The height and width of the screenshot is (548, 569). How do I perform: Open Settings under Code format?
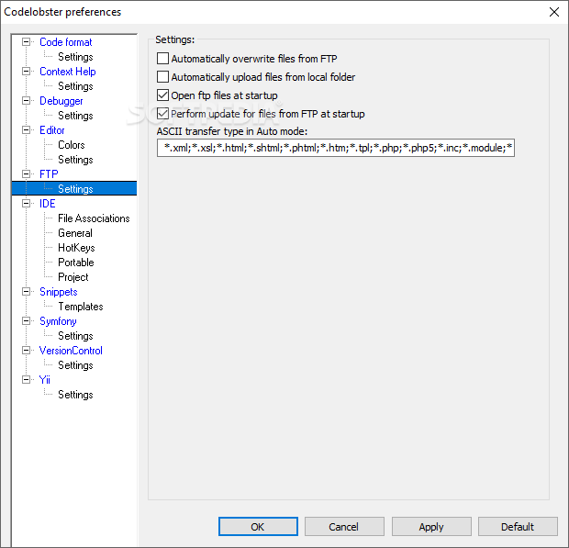point(75,57)
